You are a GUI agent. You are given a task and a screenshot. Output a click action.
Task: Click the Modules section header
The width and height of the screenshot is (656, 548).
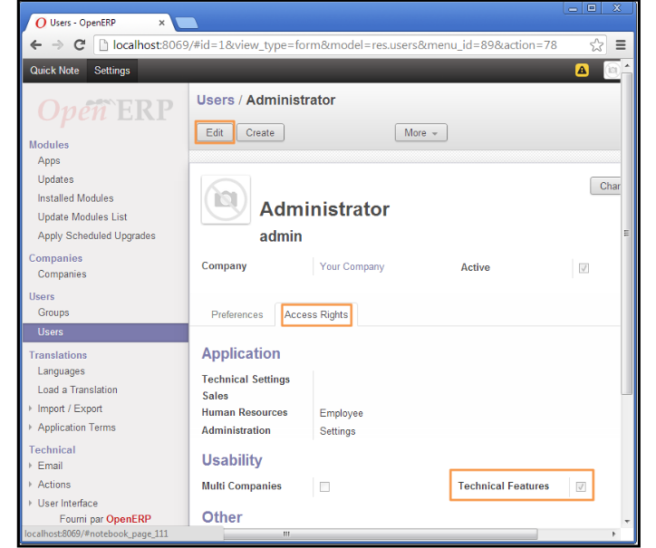tap(49, 145)
